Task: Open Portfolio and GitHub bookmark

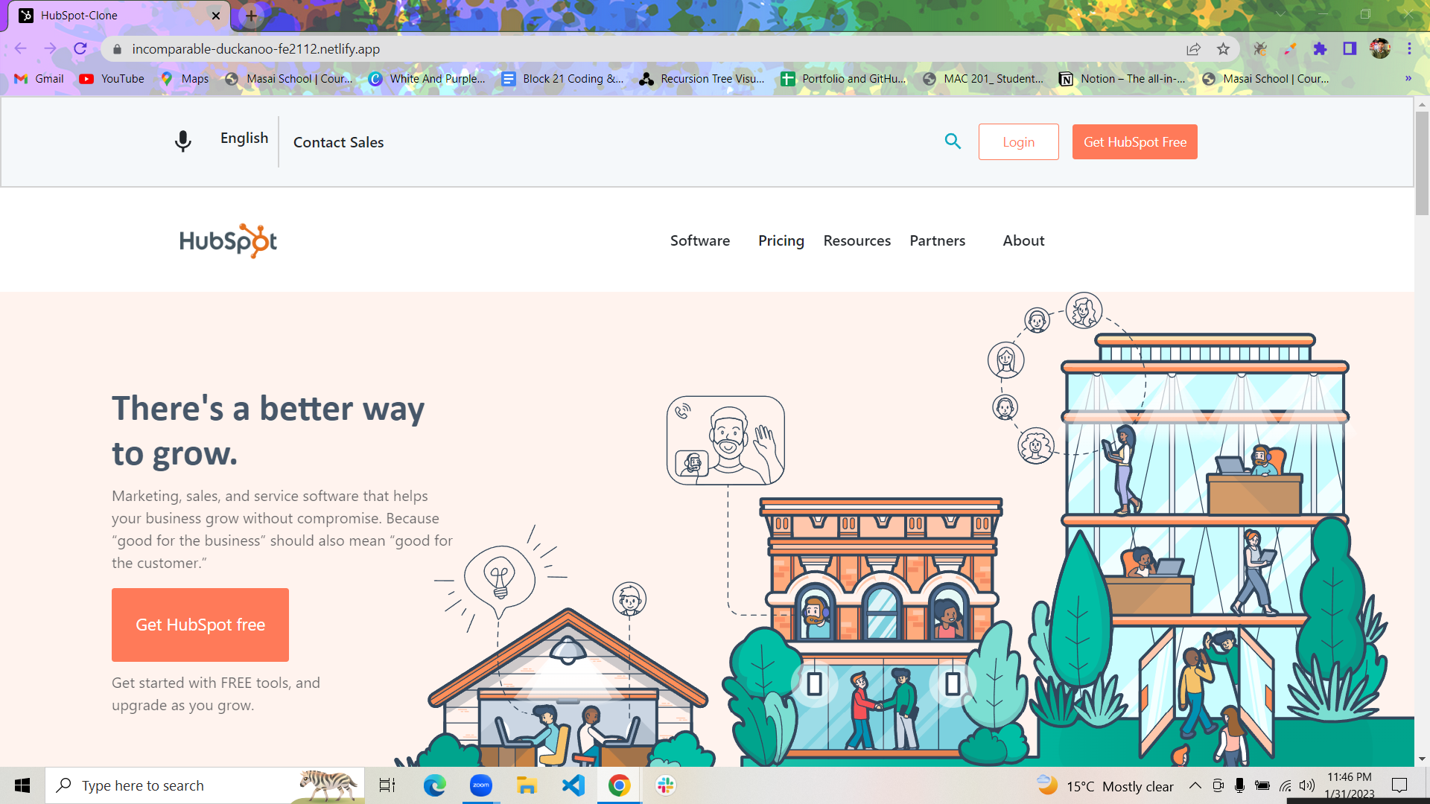Action: coord(843,78)
